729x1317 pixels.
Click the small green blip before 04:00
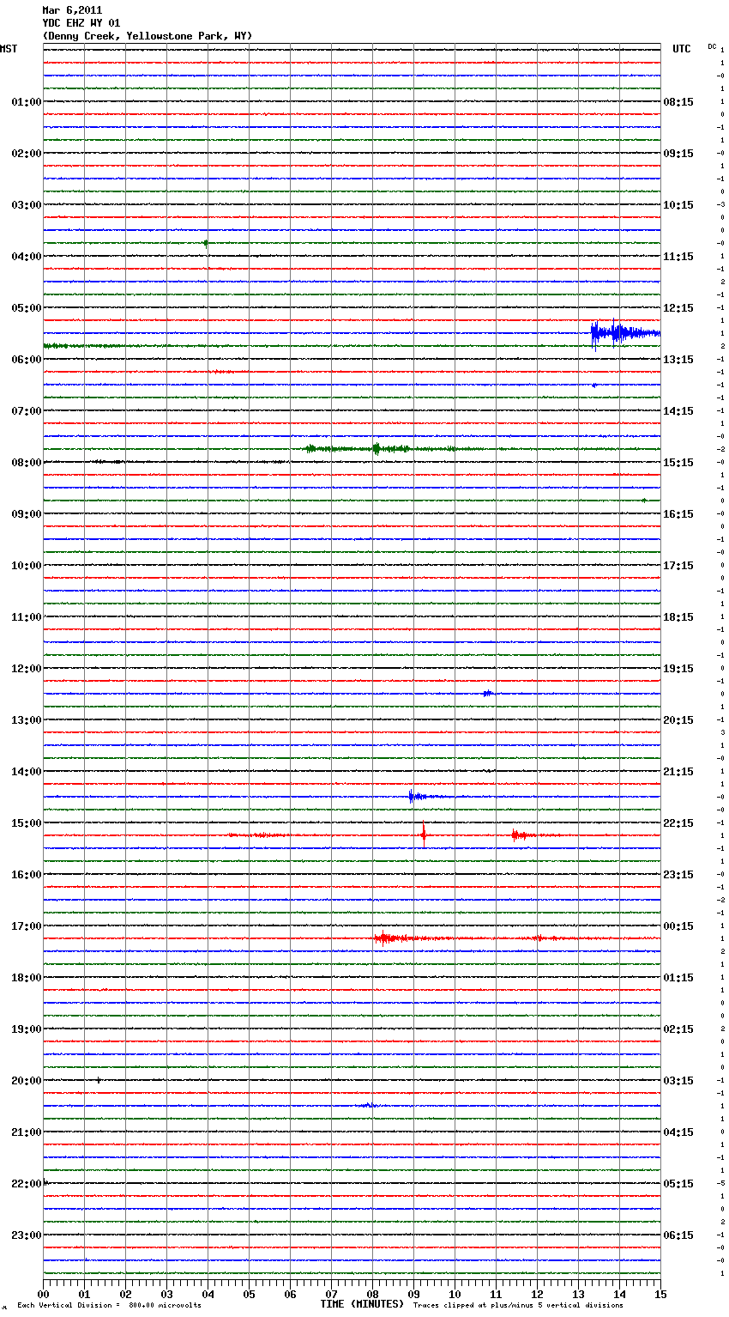206,243
